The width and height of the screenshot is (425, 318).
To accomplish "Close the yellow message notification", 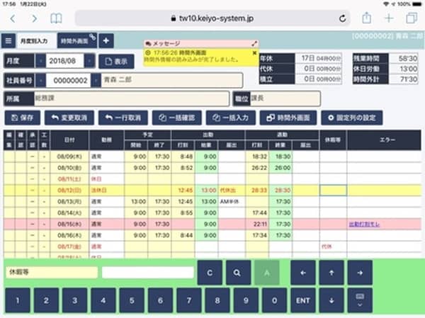I will 254,53.
